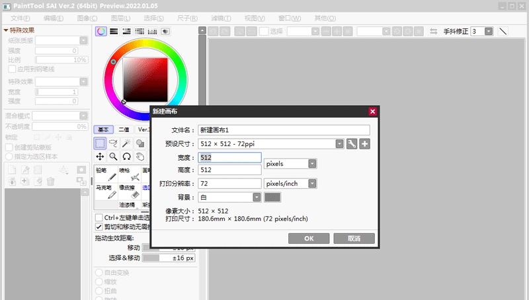Select the shape tool icon
Viewport: 529px width, 300px height.
140,143
